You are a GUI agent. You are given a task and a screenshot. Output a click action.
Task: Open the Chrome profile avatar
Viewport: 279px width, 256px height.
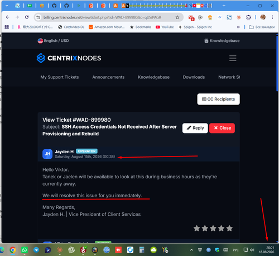[x=263, y=17]
